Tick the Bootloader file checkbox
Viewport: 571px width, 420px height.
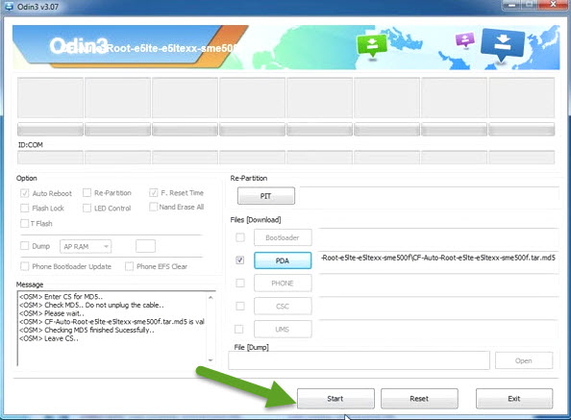[240, 237]
